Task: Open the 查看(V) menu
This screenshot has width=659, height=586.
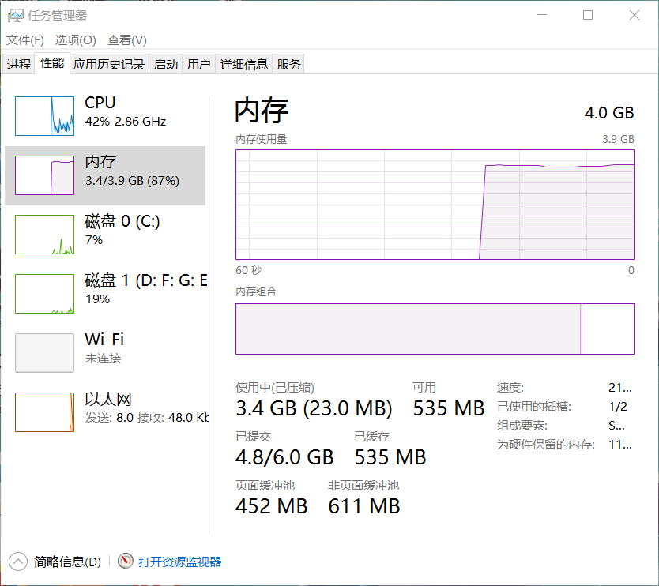Action: (127, 40)
